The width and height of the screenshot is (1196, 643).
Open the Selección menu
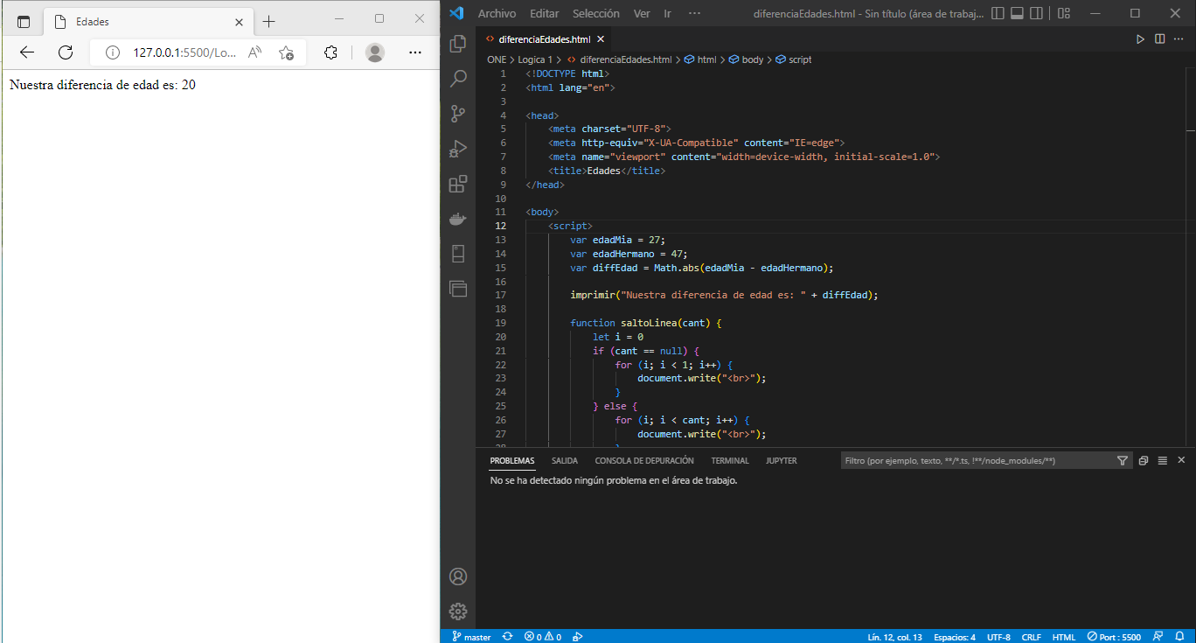(596, 13)
